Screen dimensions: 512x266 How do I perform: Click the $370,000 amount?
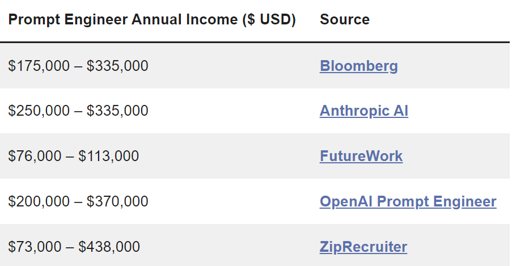(117, 201)
